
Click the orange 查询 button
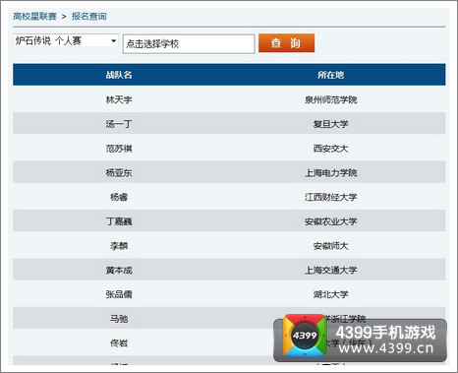click(x=286, y=43)
